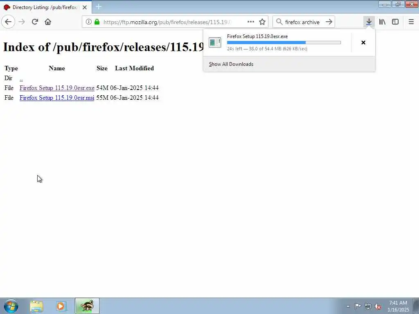This screenshot has height=314, width=419.
Task: Click the 55M size cell
Action: tap(102, 98)
